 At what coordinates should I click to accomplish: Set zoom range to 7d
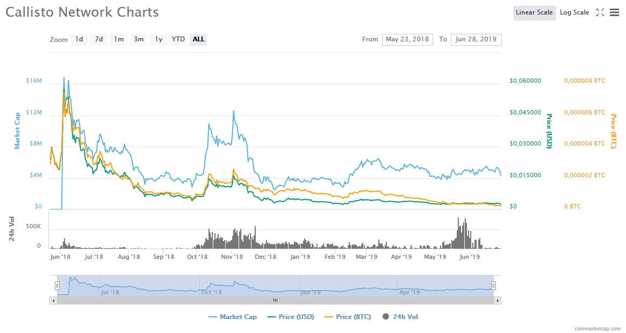[99, 39]
